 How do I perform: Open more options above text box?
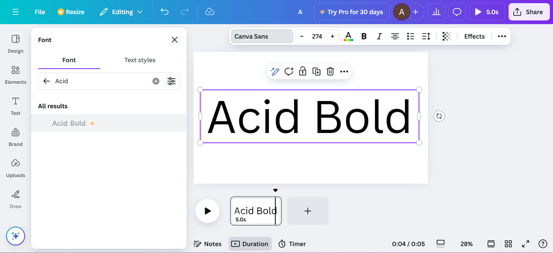(x=344, y=72)
